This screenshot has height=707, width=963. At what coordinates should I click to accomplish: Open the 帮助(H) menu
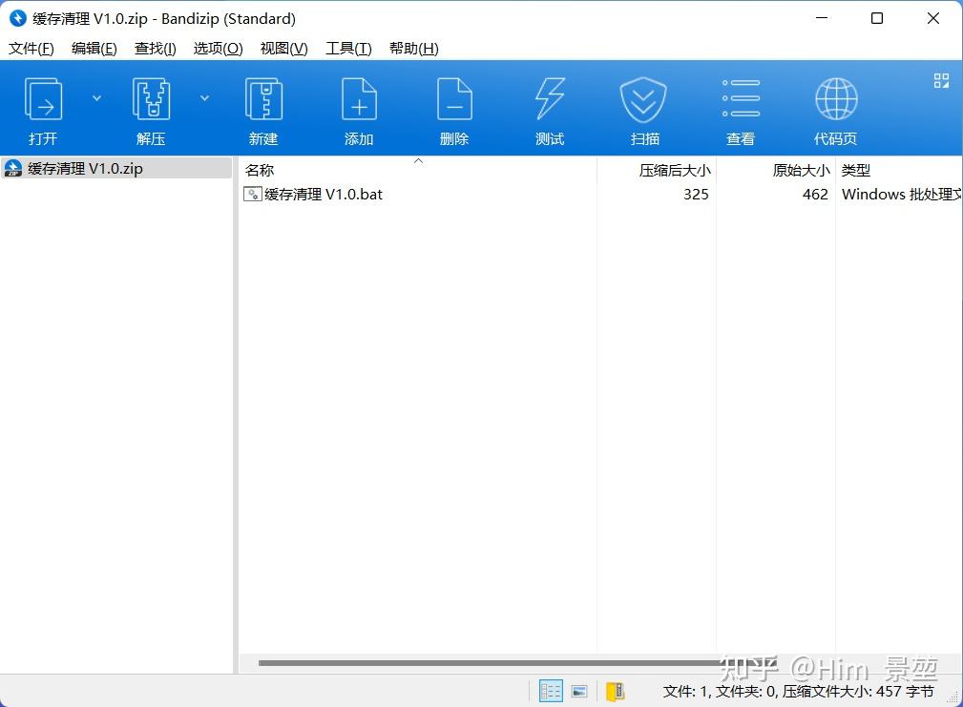click(x=414, y=49)
